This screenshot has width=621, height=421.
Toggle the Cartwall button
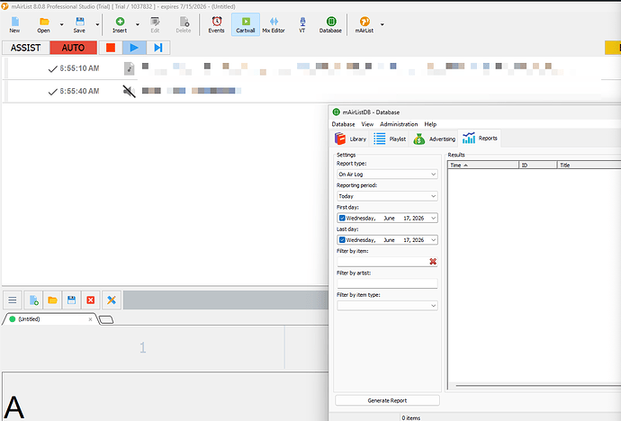pyautogui.click(x=246, y=24)
